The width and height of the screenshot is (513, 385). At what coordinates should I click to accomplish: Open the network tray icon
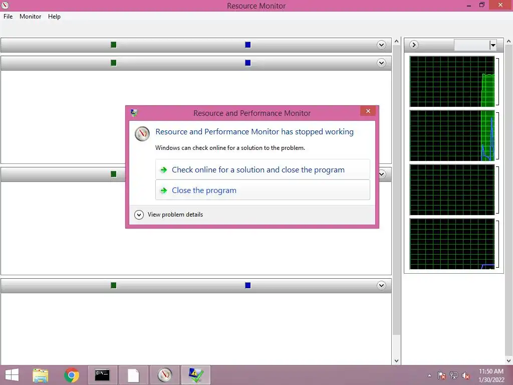tap(454, 375)
